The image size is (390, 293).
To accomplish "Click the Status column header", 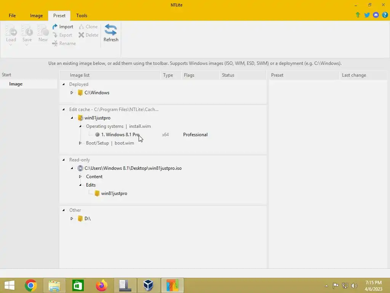I will click(243, 75).
